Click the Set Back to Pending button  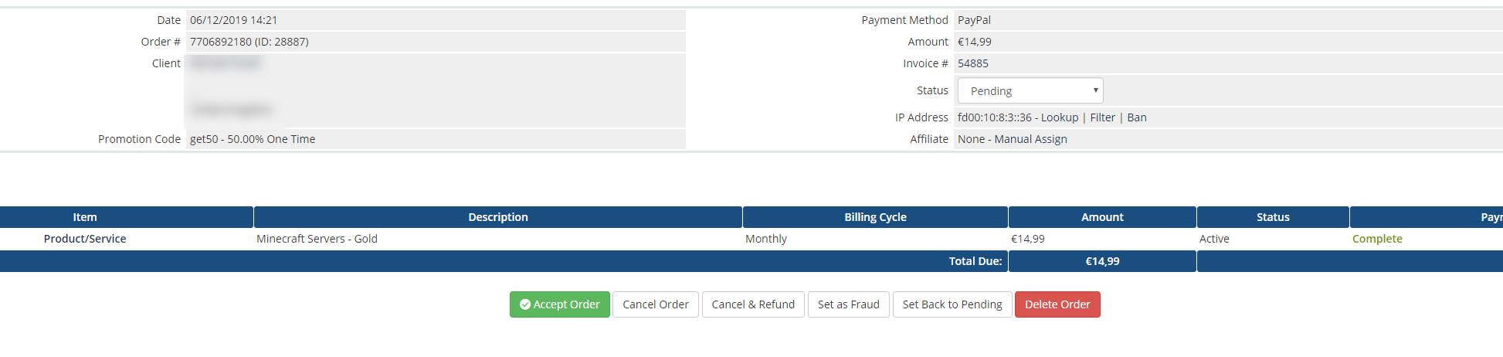click(952, 304)
